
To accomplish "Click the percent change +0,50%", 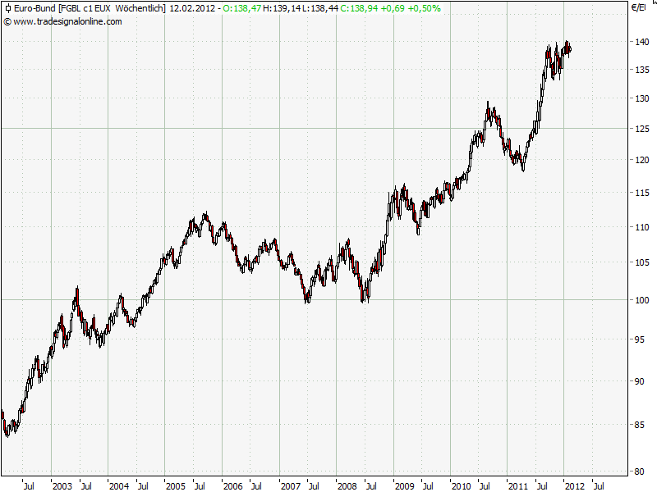I will 424,8.
